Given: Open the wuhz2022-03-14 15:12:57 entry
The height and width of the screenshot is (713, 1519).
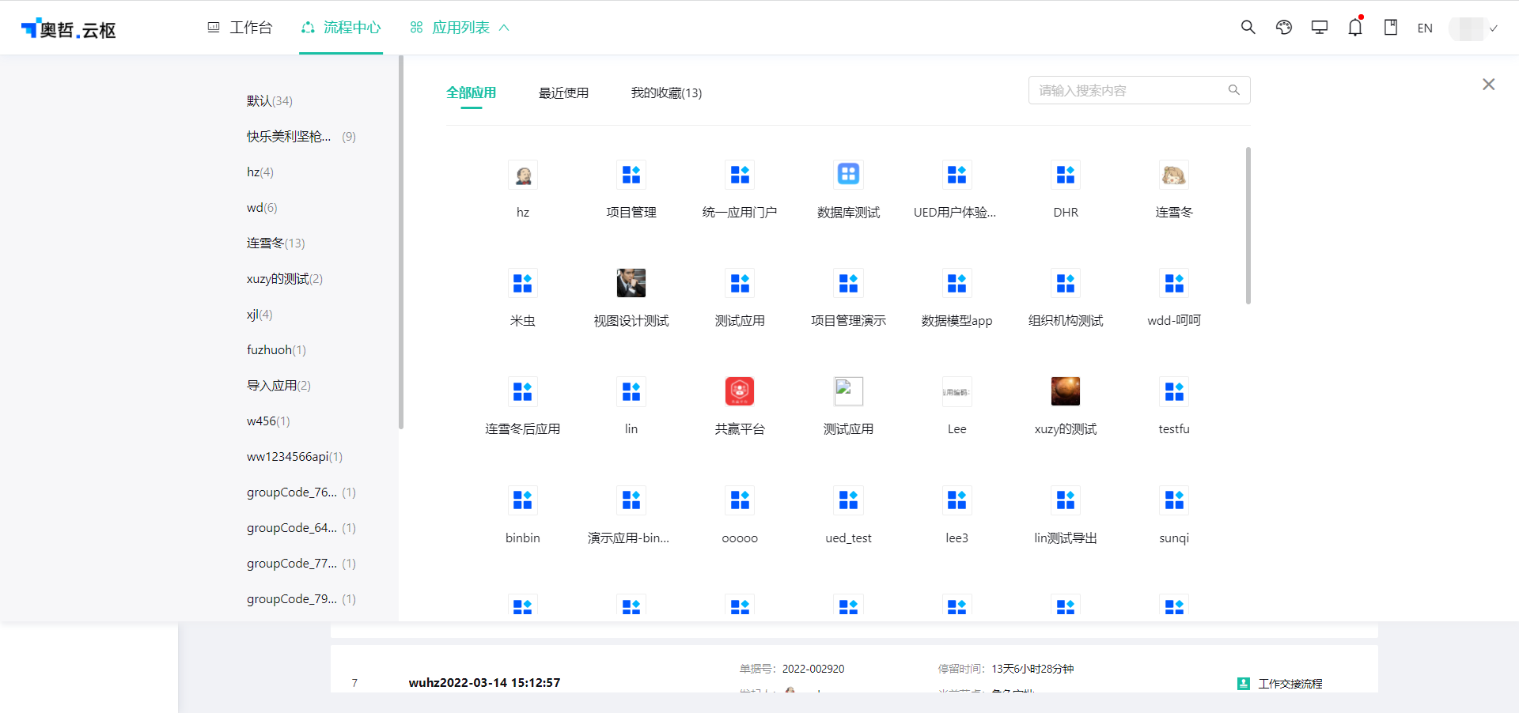Looking at the screenshot, I should 484,683.
